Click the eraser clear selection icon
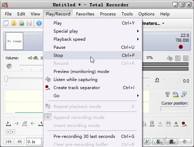This screenshot has height=147, width=194. click(25, 123)
